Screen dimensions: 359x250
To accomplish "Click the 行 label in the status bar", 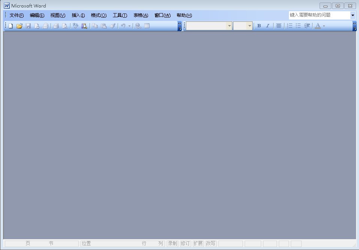I will 144,243.
